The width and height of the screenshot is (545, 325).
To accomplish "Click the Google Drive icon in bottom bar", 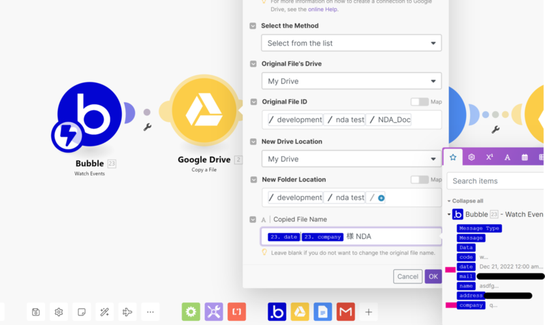I will 300,311.
